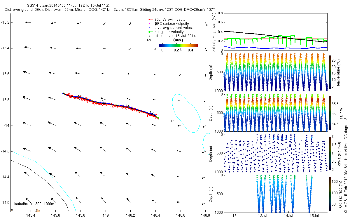Screen dimensions: 350x219
Task: Click the blue dive-avg current legend arrow
Action: pos(151,27)
